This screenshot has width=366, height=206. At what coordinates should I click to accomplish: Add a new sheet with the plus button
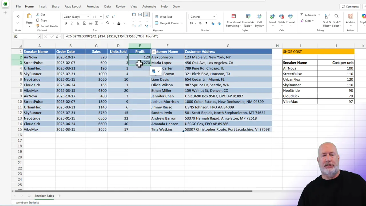pyautogui.click(x=59, y=196)
